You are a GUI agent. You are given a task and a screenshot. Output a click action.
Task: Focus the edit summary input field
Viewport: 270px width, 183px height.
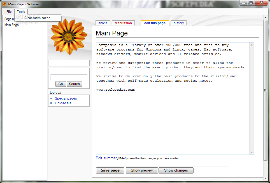tap(162, 164)
